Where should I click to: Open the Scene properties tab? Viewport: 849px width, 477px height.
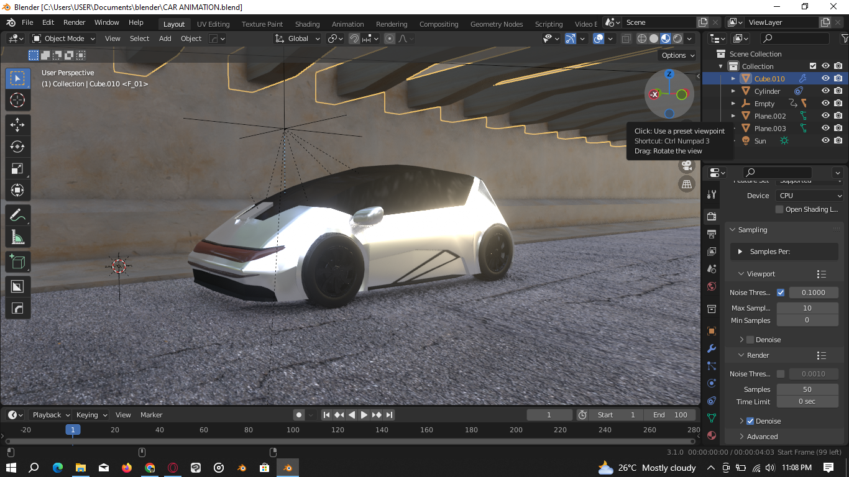point(712,269)
